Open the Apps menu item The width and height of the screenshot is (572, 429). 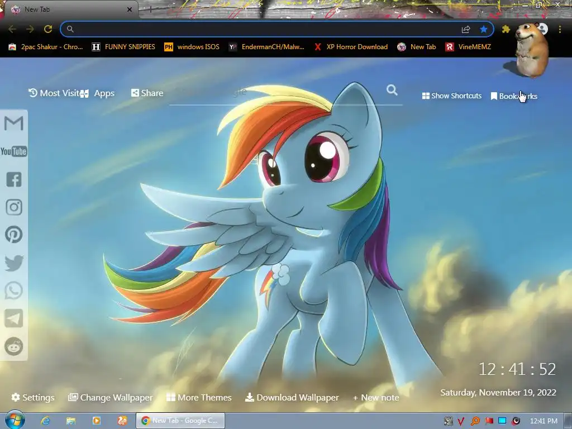pos(97,93)
